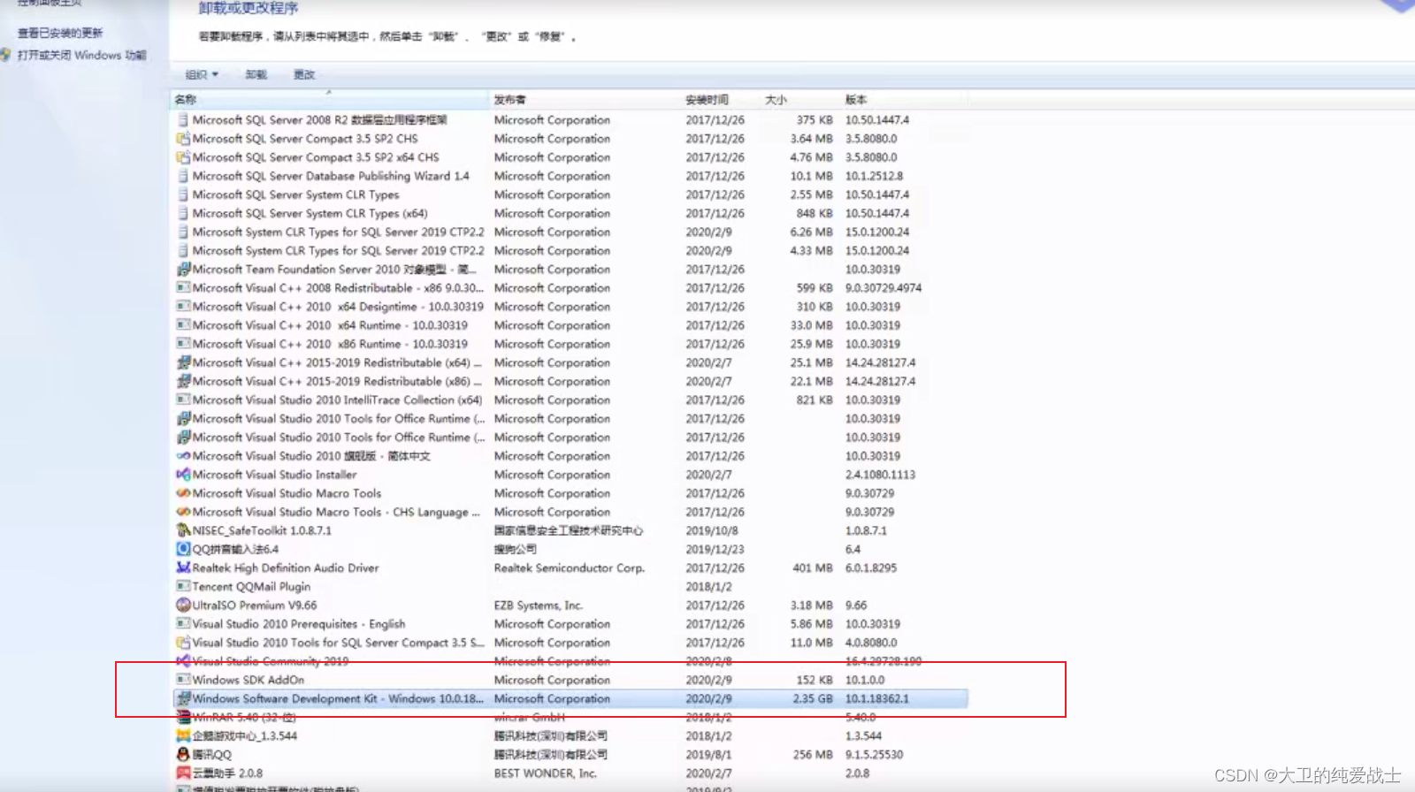
Task: Select 'Microsoft Visual C++ 2010 x64 Runtime' row name
Action: [330, 325]
